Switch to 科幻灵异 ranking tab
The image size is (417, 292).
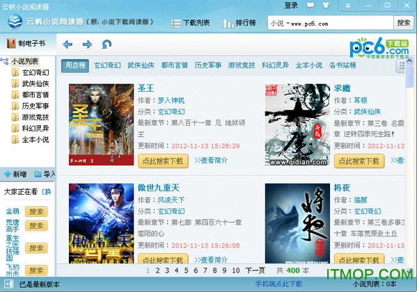coord(275,65)
